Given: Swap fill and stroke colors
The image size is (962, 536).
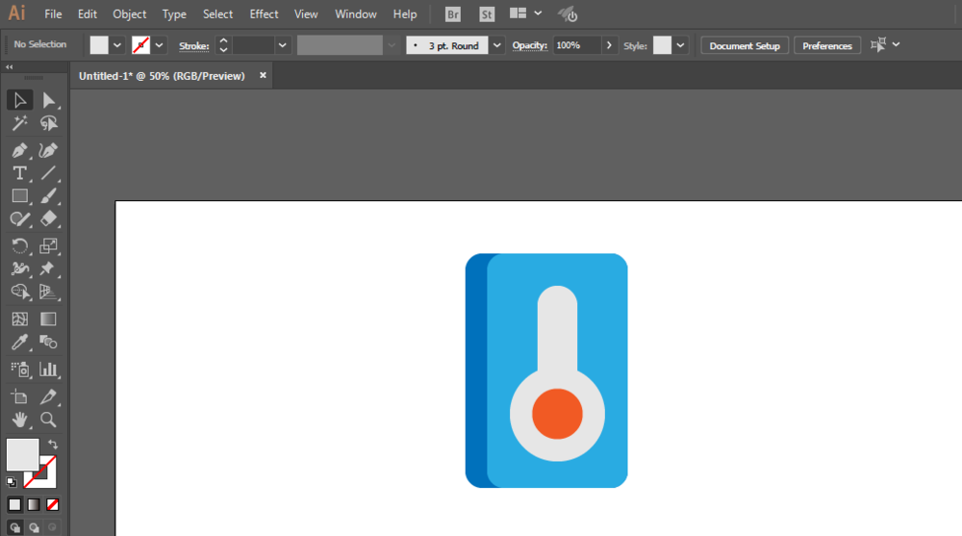Looking at the screenshot, I should 53,444.
